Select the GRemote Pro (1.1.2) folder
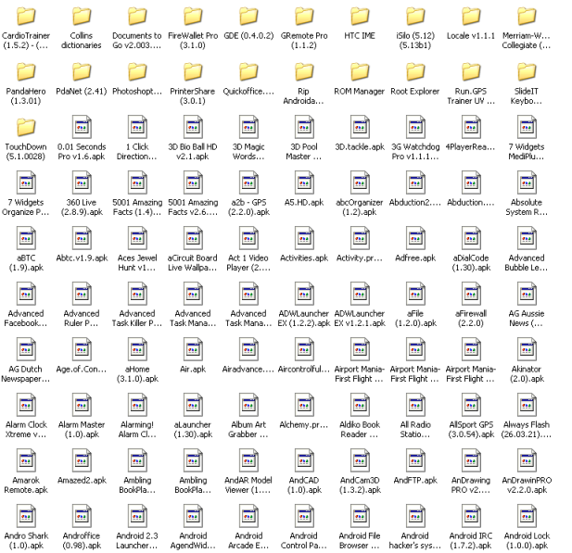The width and height of the screenshot is (572, 553). point(304,17)
